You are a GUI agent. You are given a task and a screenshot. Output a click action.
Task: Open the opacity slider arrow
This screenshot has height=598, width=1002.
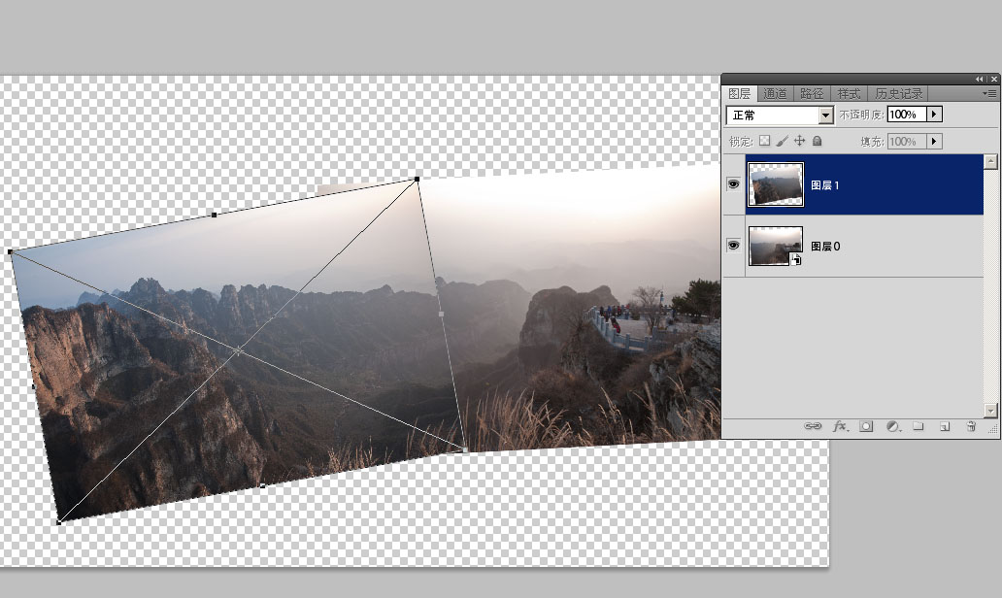934,115
